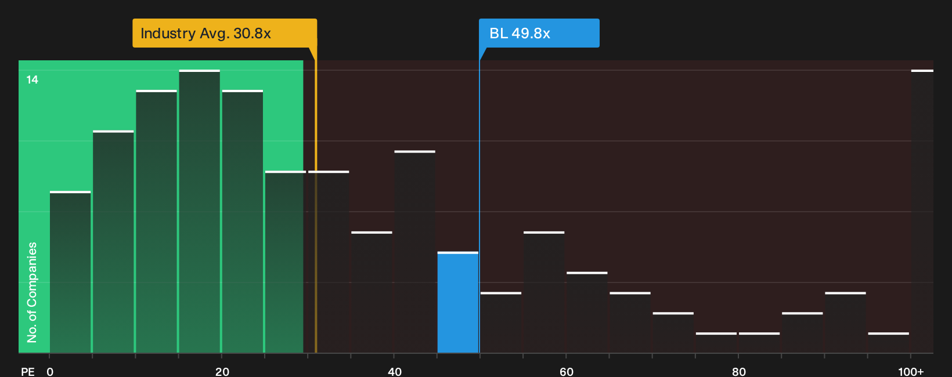Select the green bar at PE 10-15
The height and width of the screenshot is (377, 952).
157,221
